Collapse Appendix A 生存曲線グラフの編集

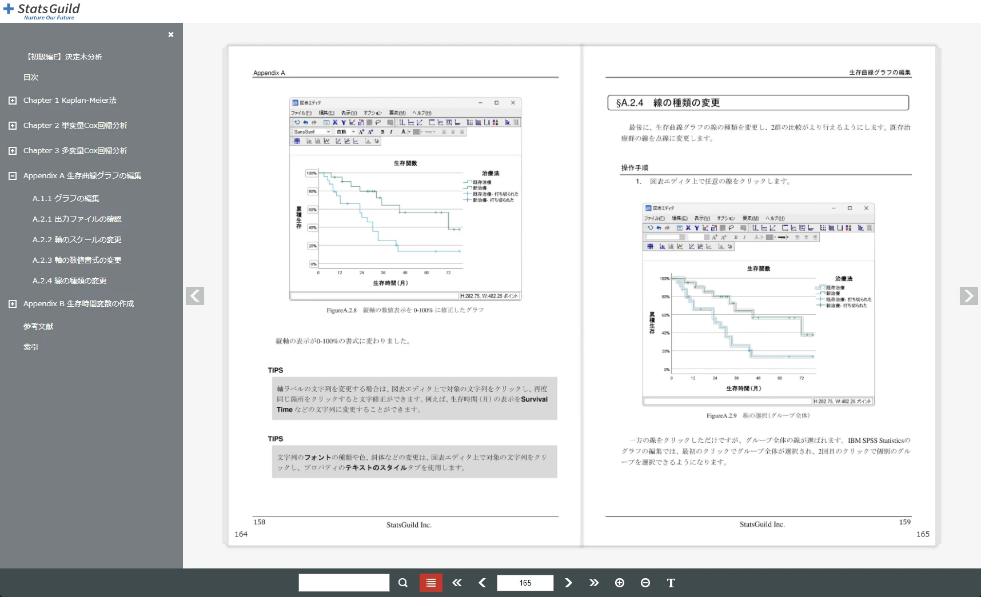13,175
